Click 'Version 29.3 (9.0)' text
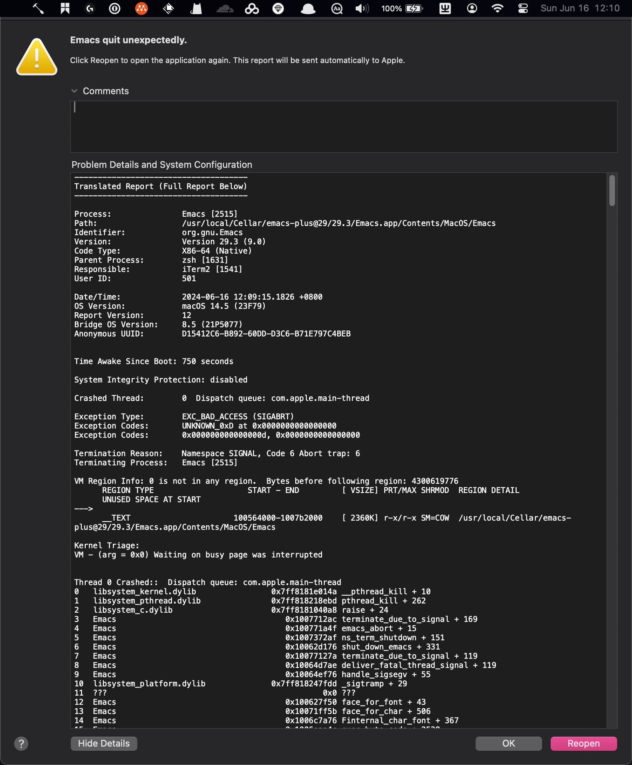This screenshot has width=632, height=765. 224,242
